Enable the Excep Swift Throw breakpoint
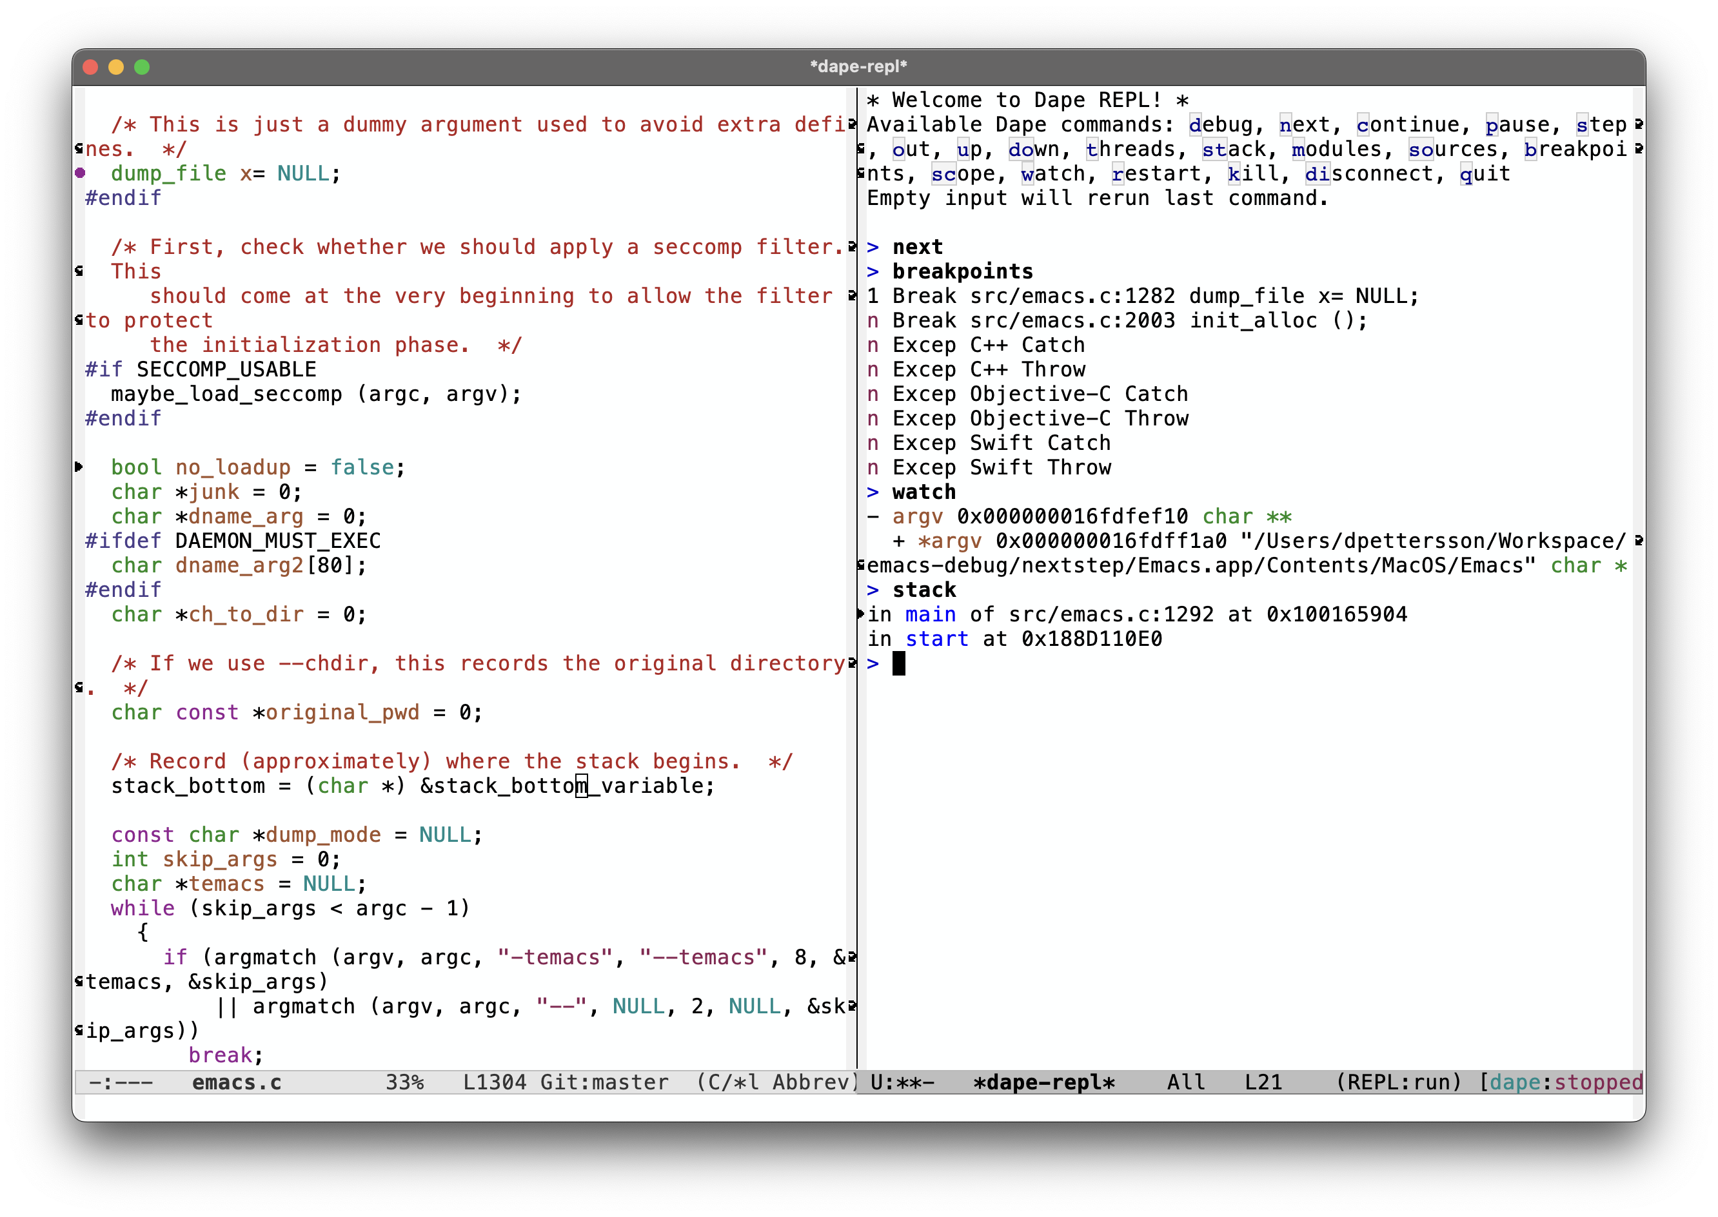1718x1217 pixels. (873, 467)
